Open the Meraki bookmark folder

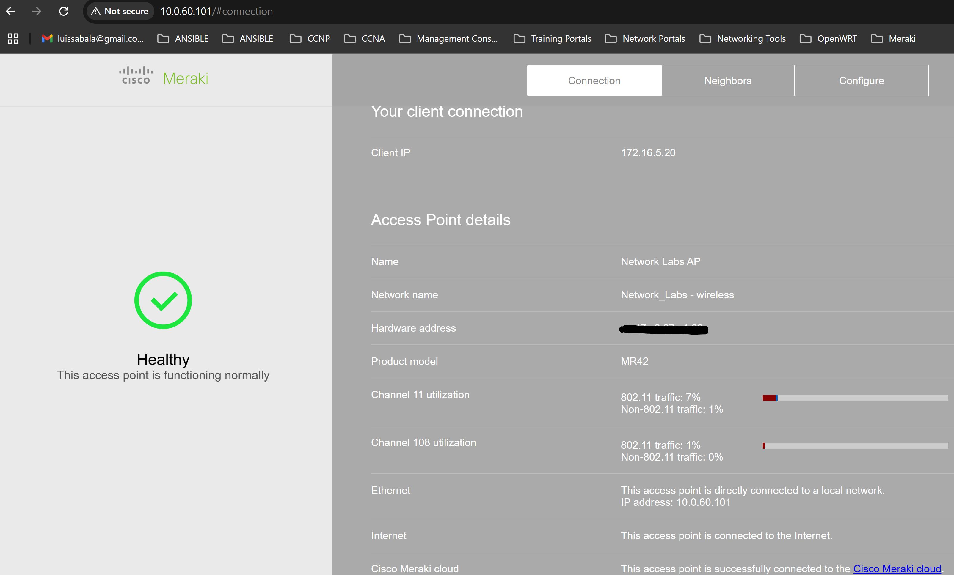click(x=893, y=38)
